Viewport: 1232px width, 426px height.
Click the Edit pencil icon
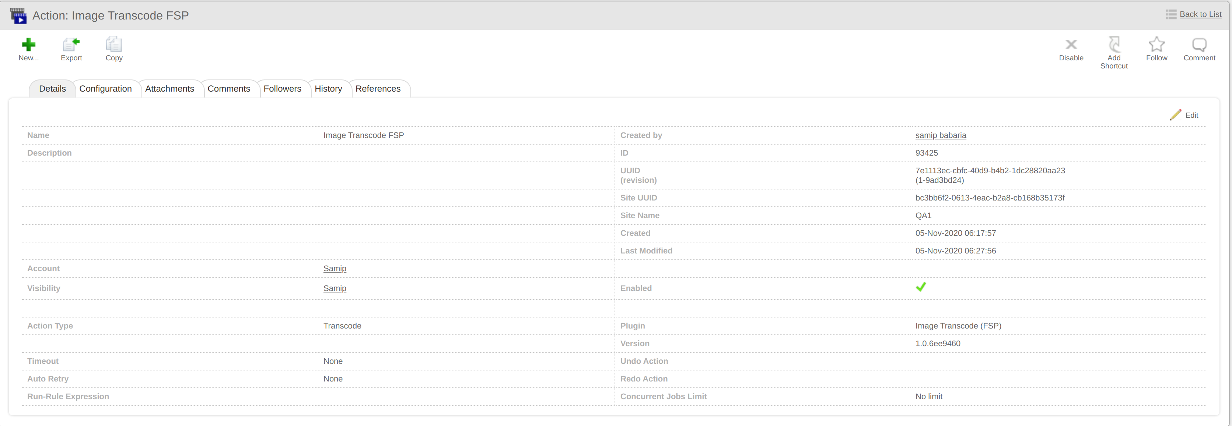[x=1176, y=115]
